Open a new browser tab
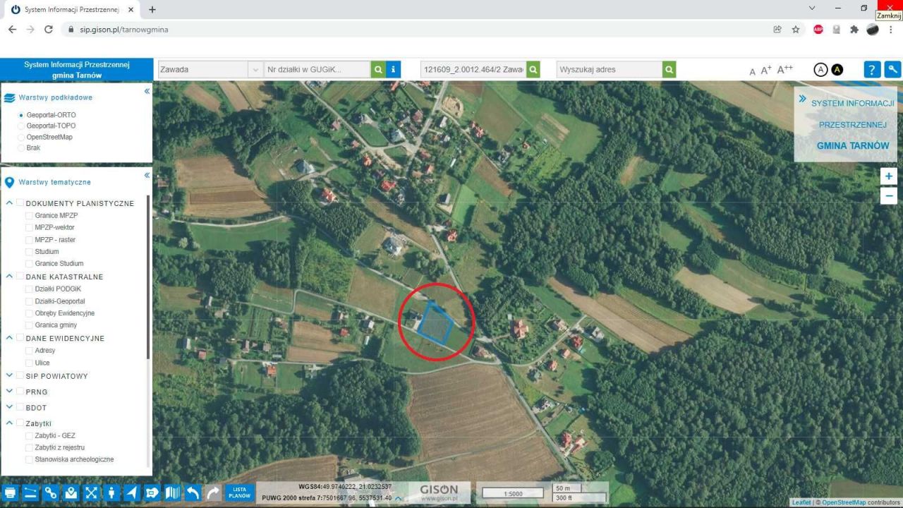 (152, 10)
